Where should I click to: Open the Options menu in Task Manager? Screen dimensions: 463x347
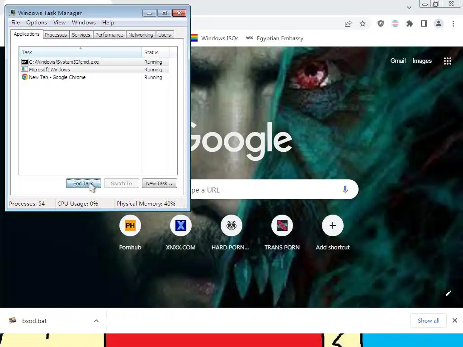click(x=37, y=23)
